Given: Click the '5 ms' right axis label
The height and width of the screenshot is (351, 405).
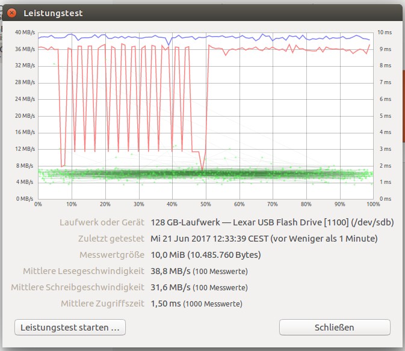Looking at the screenshot, I should tap(385, 115).
